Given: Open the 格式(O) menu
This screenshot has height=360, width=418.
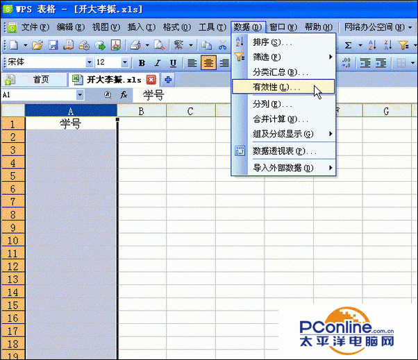Looking at the screenshot, I should [x=177, y=27].
